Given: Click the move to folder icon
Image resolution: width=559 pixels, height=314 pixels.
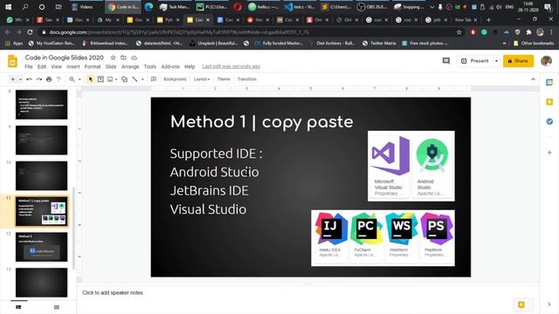Looking at the screenshot, I should (123, 58).
